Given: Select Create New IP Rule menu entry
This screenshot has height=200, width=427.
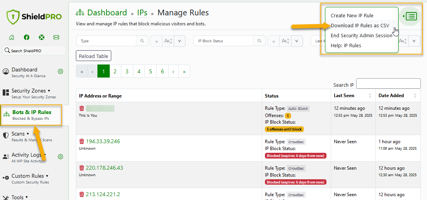Looking at the screenshot, I should coord(352,15).
